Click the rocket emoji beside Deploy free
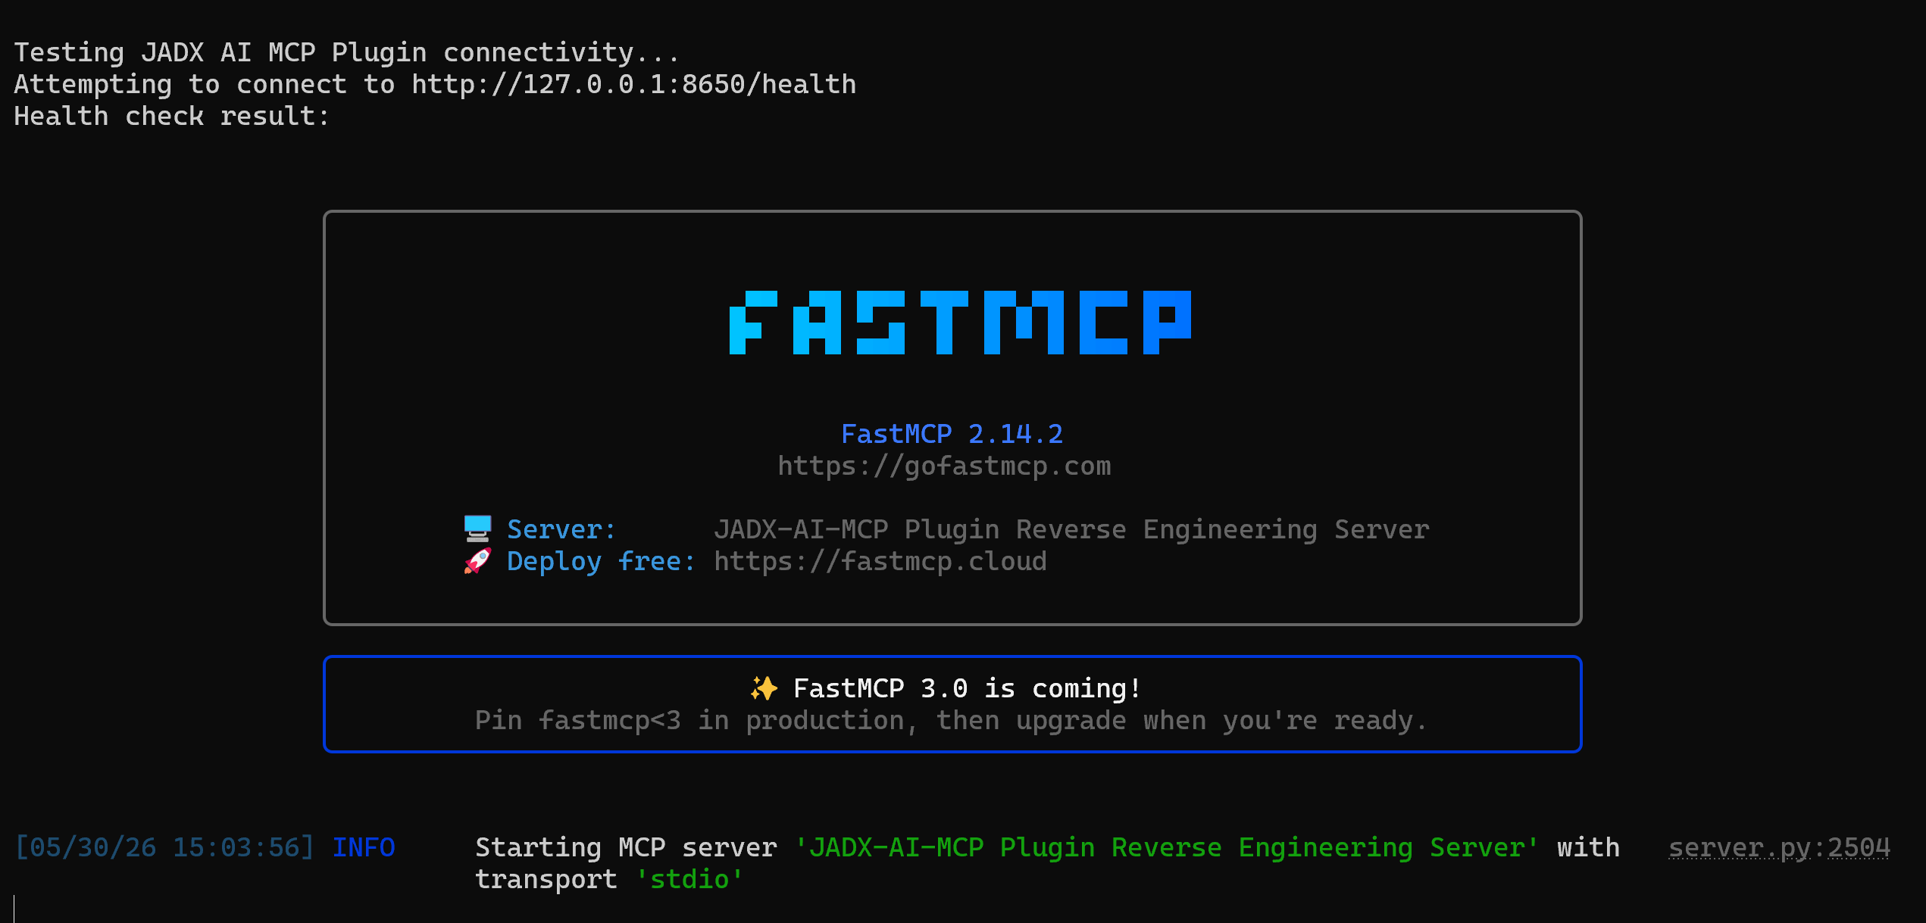Image resolution: width=1926 pixels, height=923 pixels. point(477,561)
